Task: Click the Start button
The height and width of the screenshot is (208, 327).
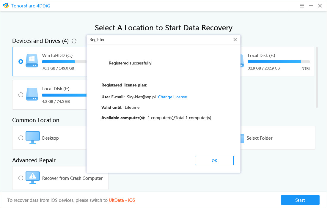Action: (x=300, y=200)
